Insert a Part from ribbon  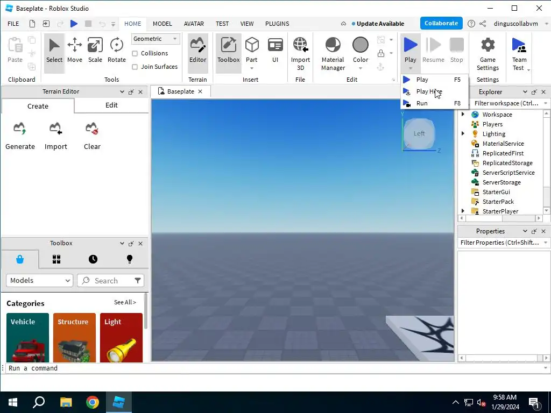252,49
